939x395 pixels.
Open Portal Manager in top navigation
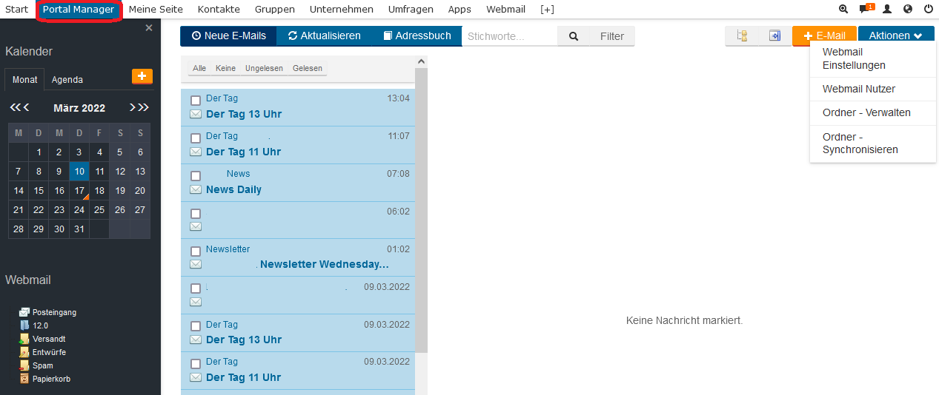click(79, 10)
